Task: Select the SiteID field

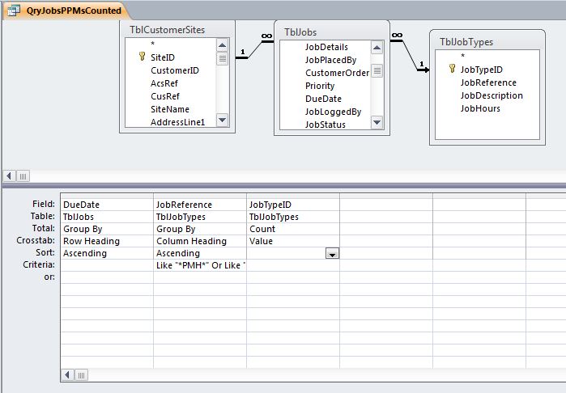Action: click(x=163, y=57)
